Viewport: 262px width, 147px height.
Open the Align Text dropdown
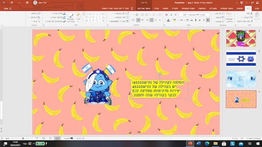click(x=122, y=17)
